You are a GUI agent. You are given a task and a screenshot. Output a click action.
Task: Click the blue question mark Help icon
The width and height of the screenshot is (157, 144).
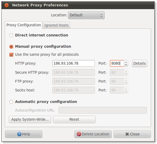coord(19,134)
